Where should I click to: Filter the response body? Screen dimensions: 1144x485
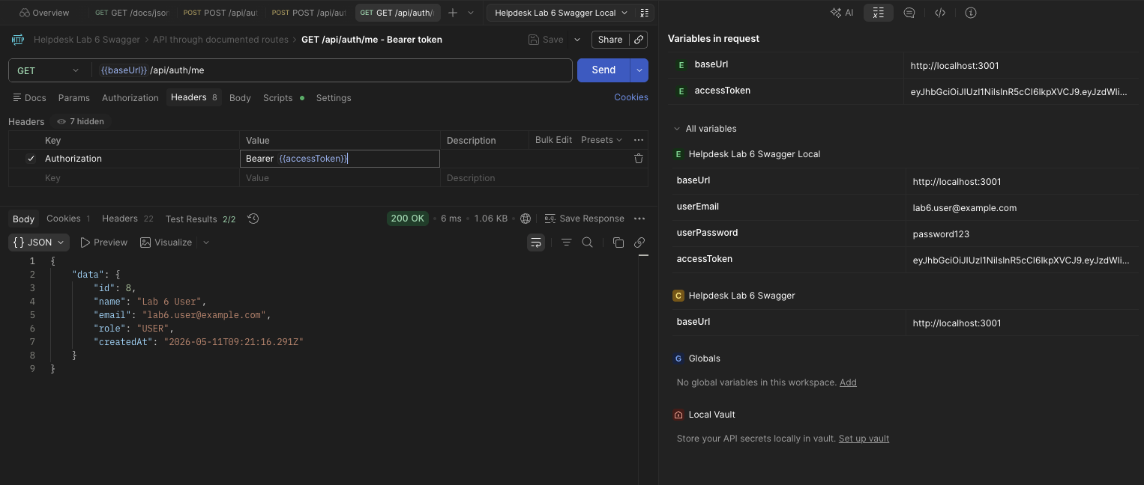567,242
